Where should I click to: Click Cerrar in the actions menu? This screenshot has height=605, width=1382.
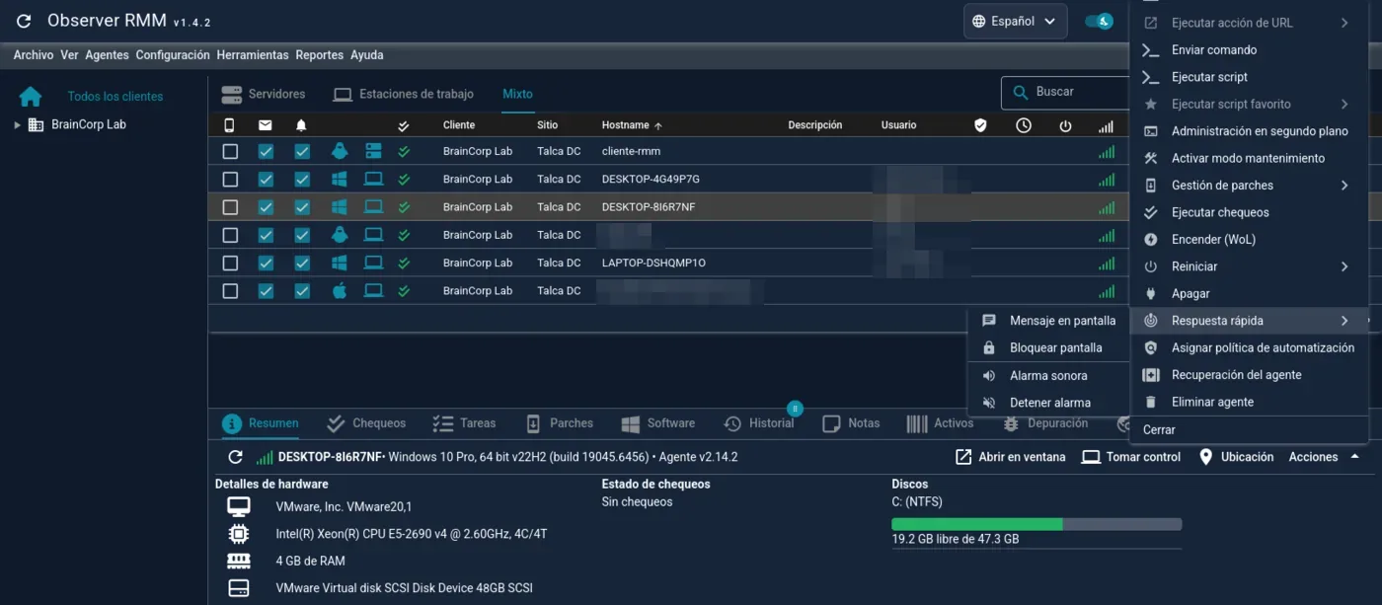(x=1159, y=429)
